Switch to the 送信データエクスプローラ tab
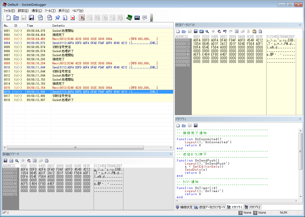The width and height of the screenshot is (305, 217). [x=210, y=207]
